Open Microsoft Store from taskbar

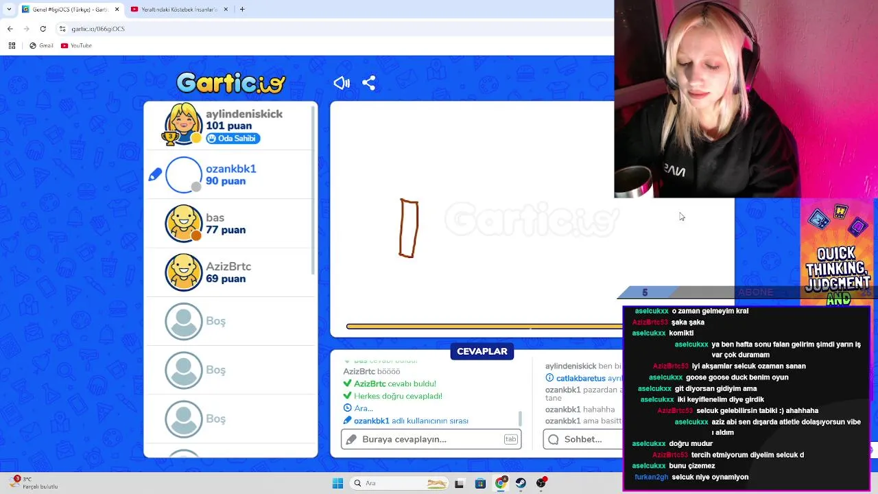(x=480, y=483)
